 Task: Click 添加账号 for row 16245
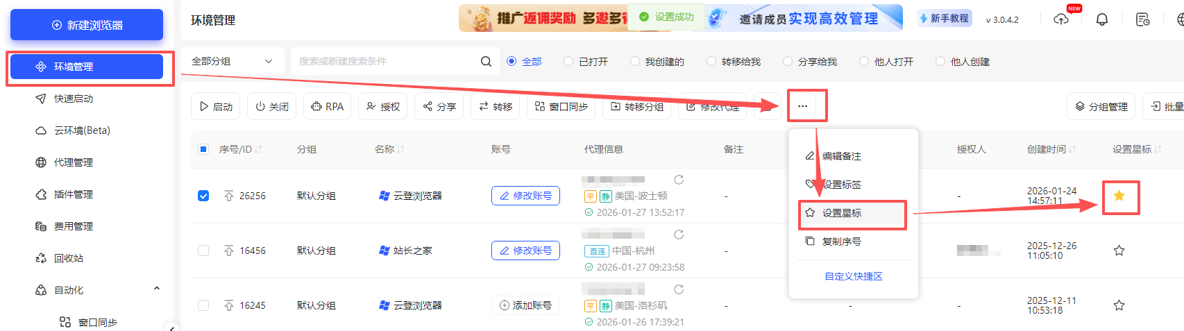(x=525, y=305)
